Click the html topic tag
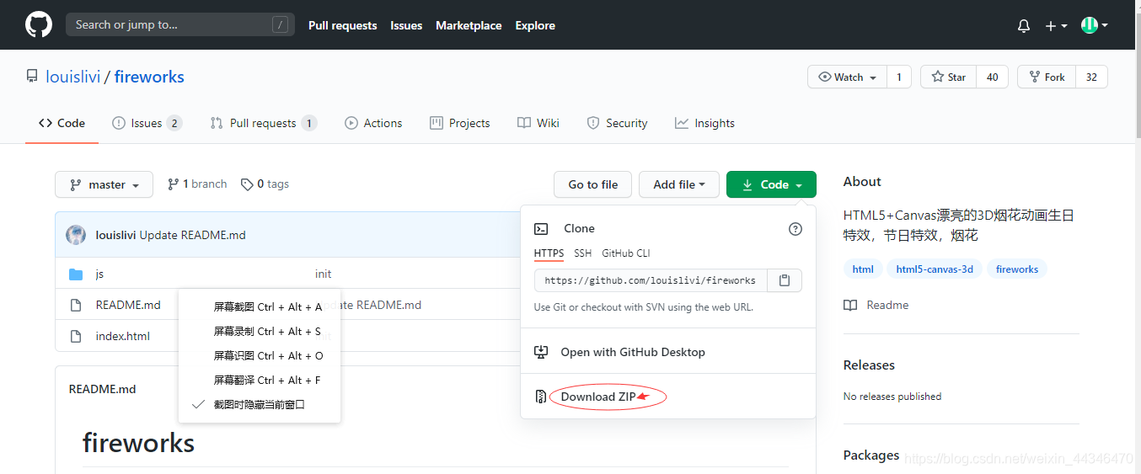1141x474 pixels. tap(863, 269)
